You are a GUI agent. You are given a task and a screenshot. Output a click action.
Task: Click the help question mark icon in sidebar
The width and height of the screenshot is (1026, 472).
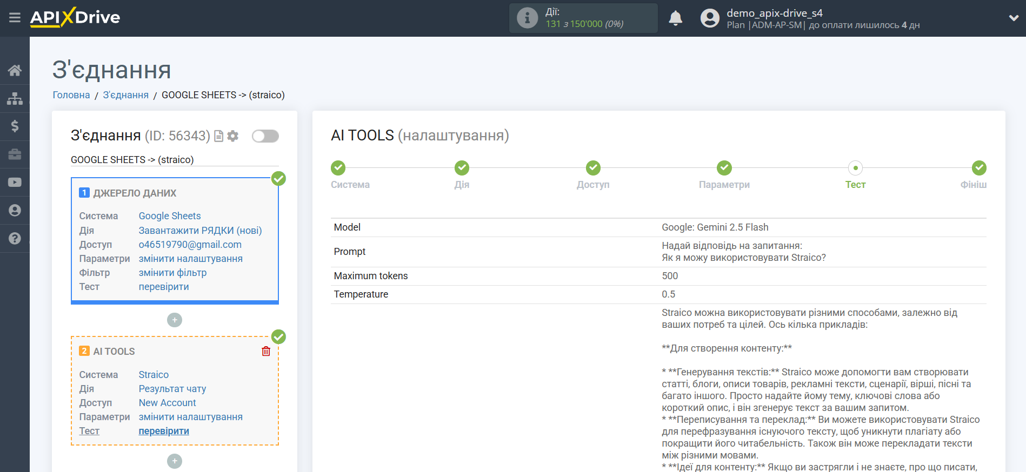coord(15,239)
